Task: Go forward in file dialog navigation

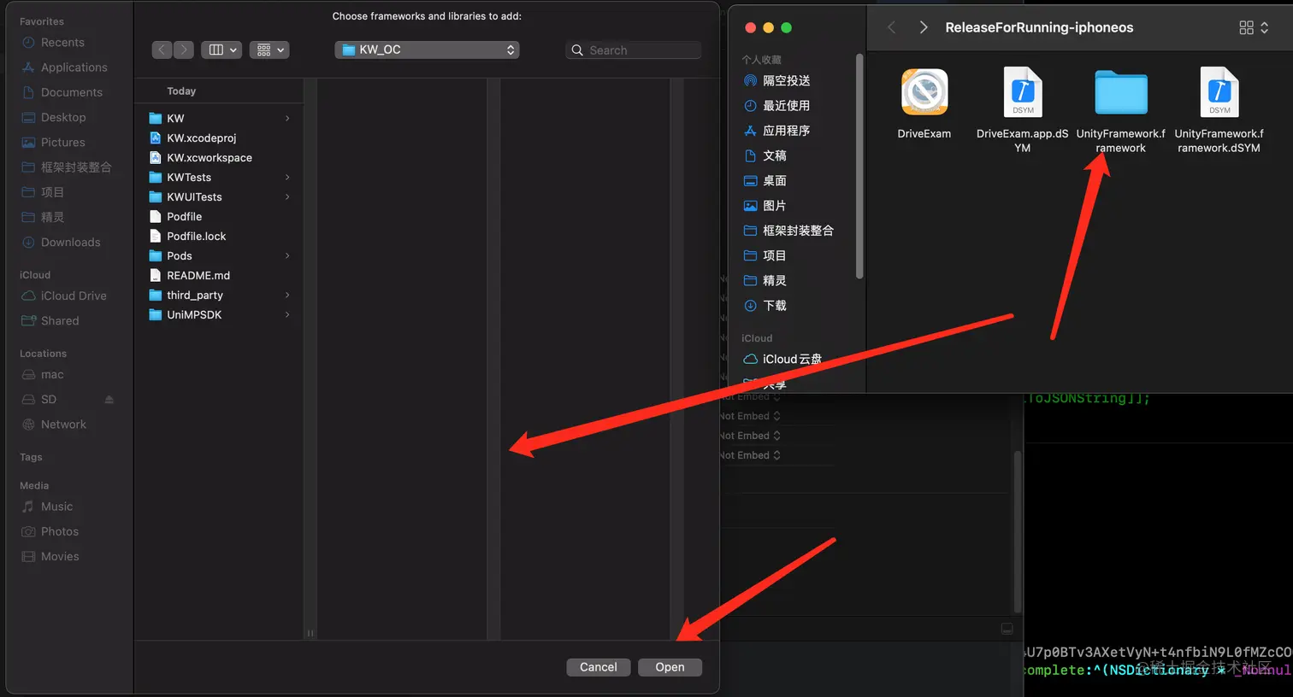Action: (x=184, y=50)
